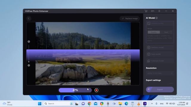Stop processing with the red stop button

[96, 90]
